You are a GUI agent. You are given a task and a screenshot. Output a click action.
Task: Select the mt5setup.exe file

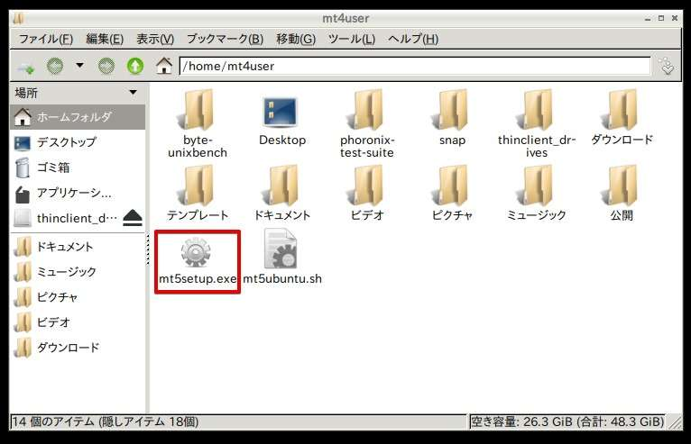pyautogui.click(x=198, y=261)
